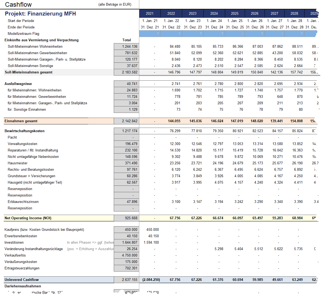
Task: Select 'Ertragsteuerzahlungen' row label
Action: [x=22, y=268]
